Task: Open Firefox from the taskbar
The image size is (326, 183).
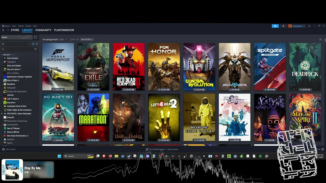Action: point(110,156)
